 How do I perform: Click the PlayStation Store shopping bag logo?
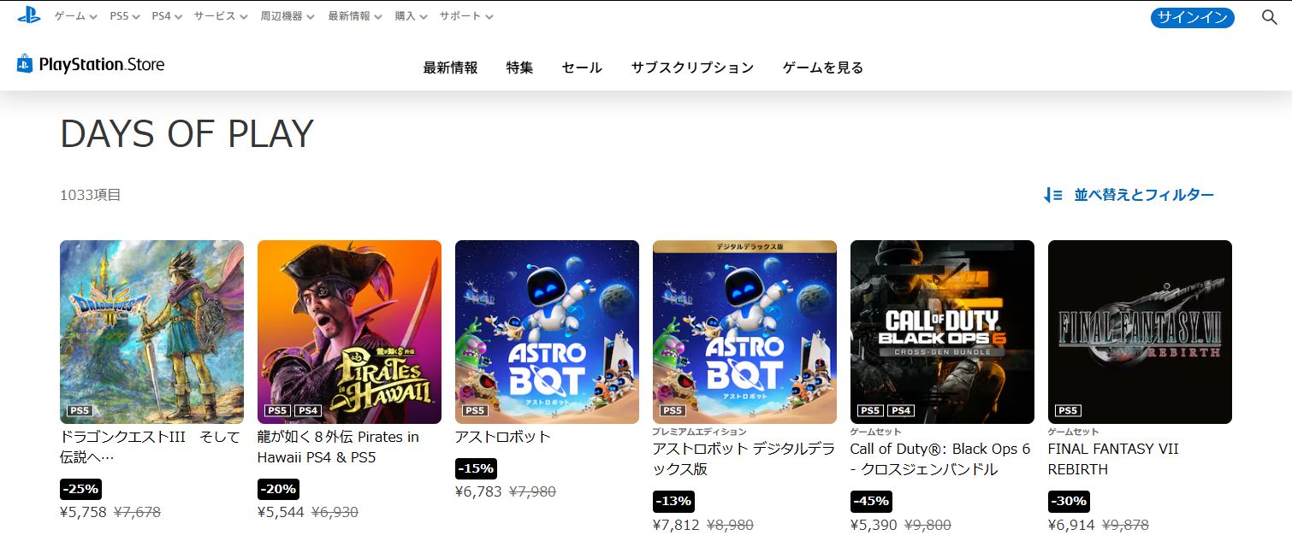[24, 63]
